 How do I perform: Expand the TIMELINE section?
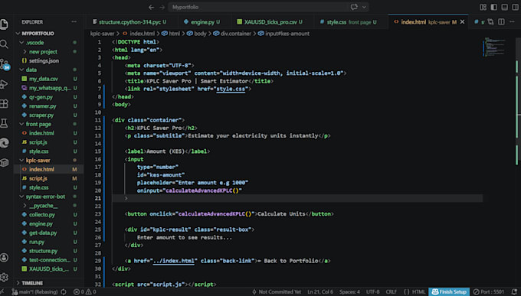[18, 283]
